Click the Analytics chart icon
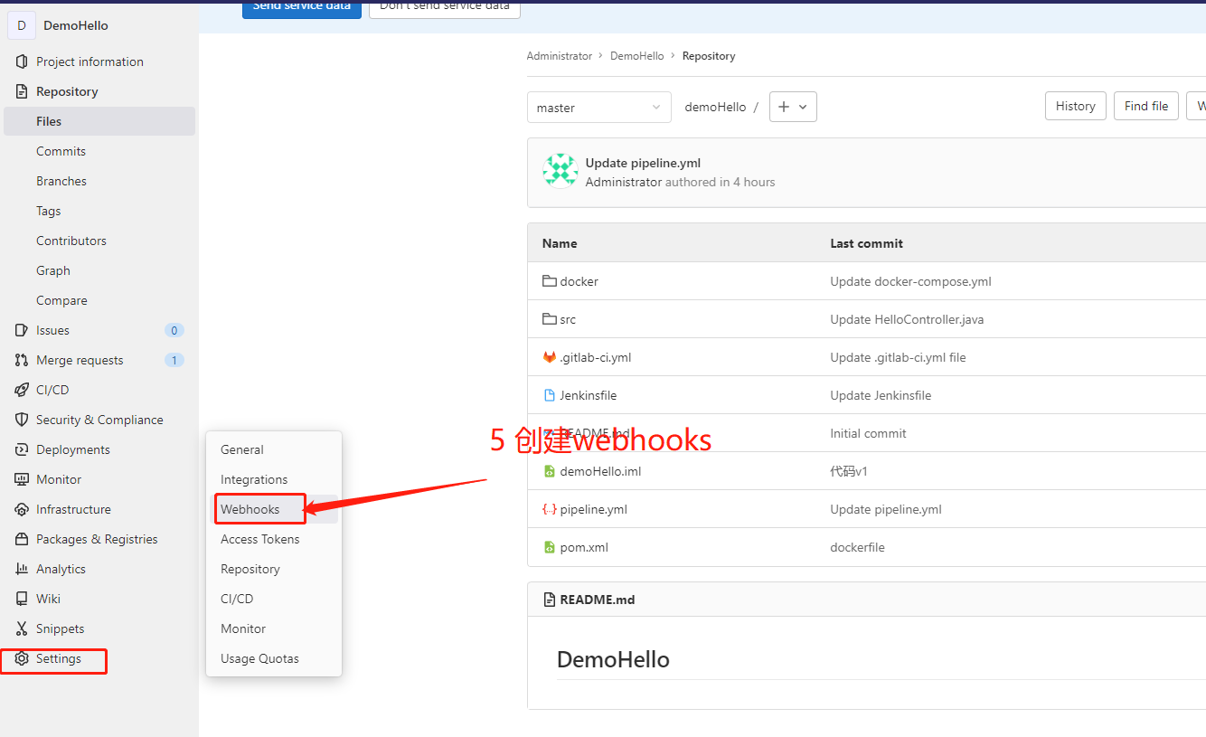 point(22,569)
